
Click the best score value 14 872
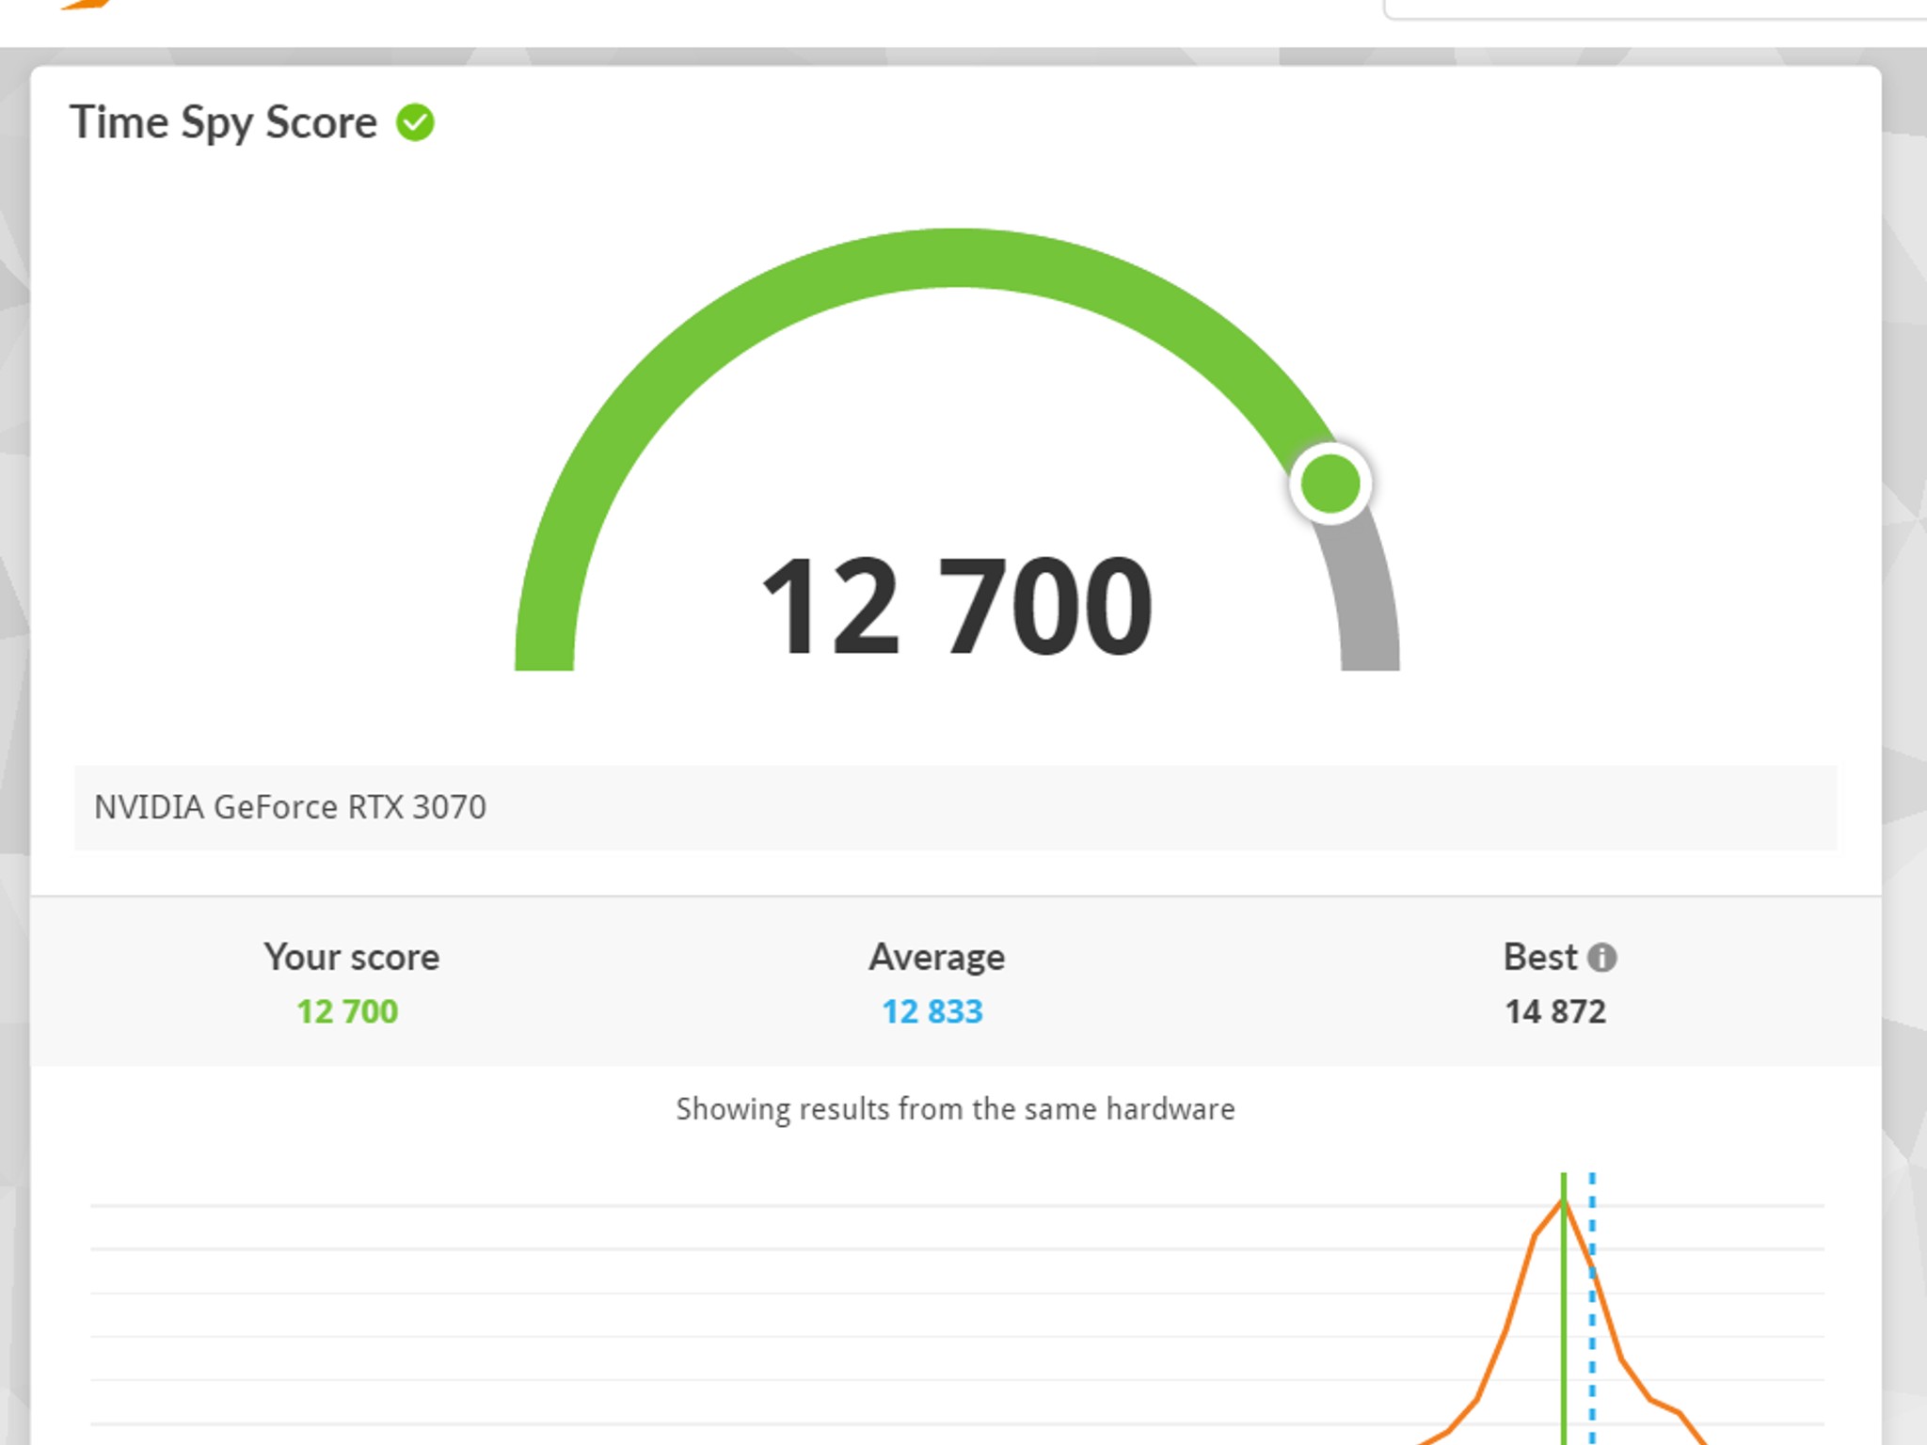pos(1555,1011)
